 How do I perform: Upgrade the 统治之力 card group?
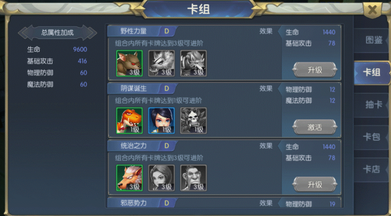(x=315, y=184)
